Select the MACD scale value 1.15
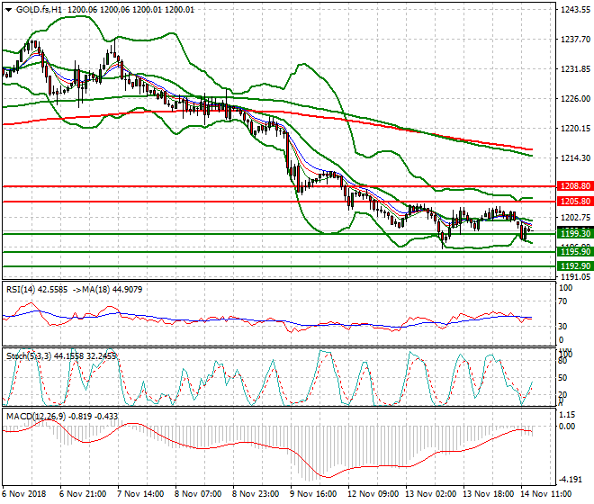The height and width of the screenshot is (504, 594). click(567, 415)
